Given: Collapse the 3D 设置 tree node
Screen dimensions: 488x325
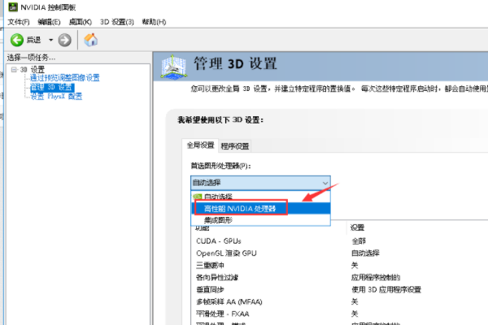Looking at the screenshot, I should click(14, 70).
